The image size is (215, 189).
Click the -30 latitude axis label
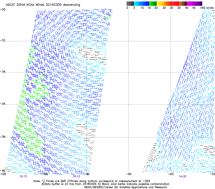[3, 10]
